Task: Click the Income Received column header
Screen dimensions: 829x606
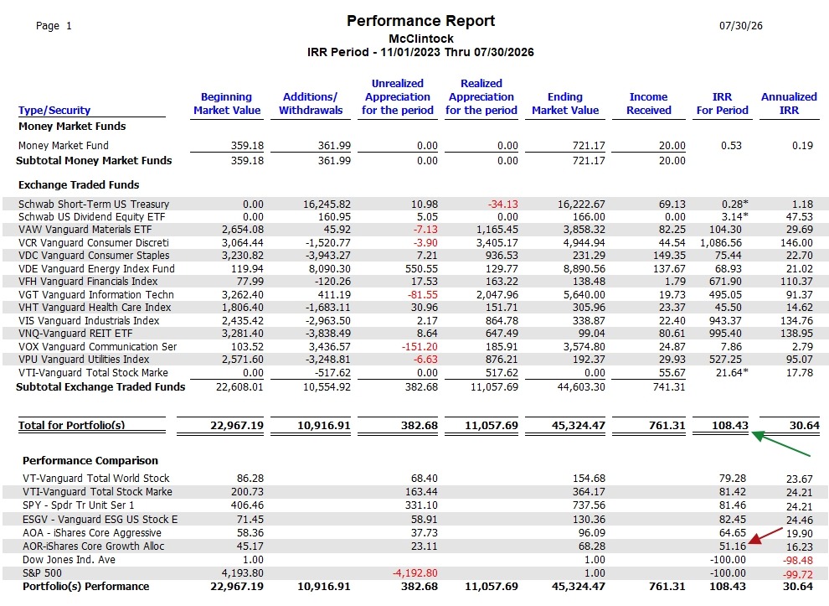Action: (649, 103)
